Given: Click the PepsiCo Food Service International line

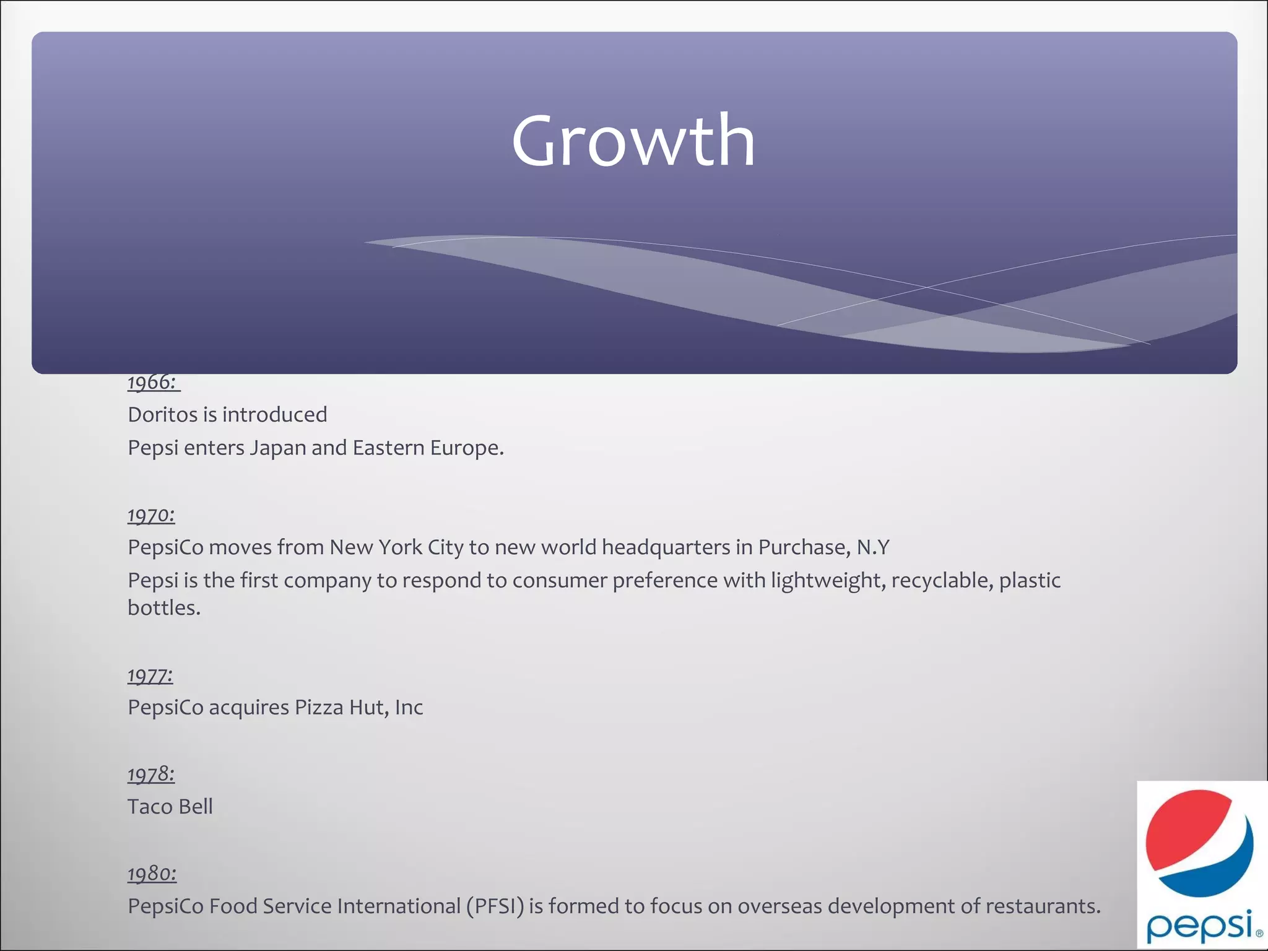Looking at the screenshot, I should 614,906.
